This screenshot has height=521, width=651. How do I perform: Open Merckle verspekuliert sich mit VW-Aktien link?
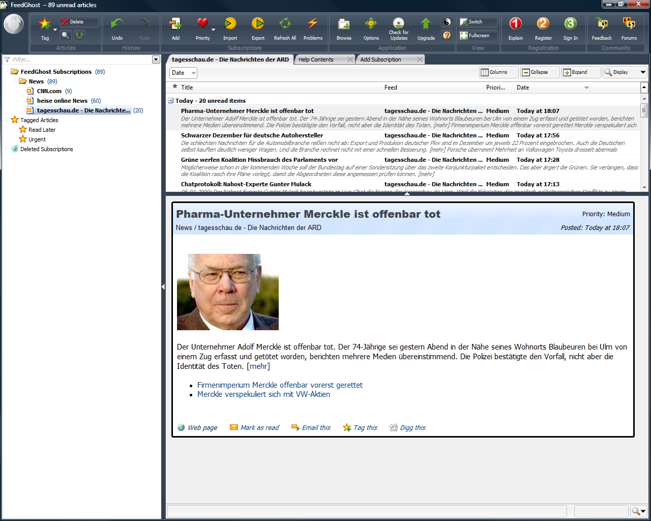(x=263, y=394)
